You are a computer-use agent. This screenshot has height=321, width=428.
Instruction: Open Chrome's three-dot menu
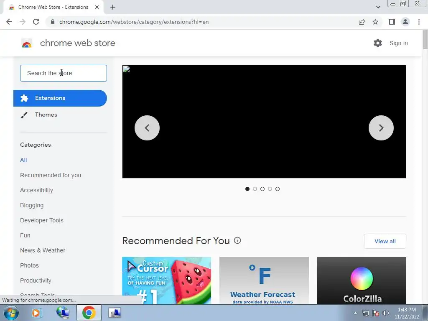tap(419, 22)
